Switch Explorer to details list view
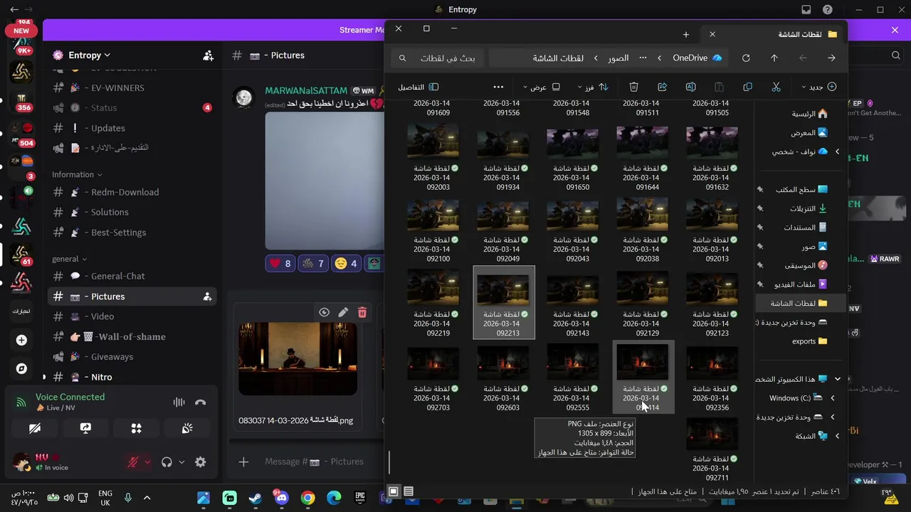Viewport: 911px width, 512px height. [409, 491]
